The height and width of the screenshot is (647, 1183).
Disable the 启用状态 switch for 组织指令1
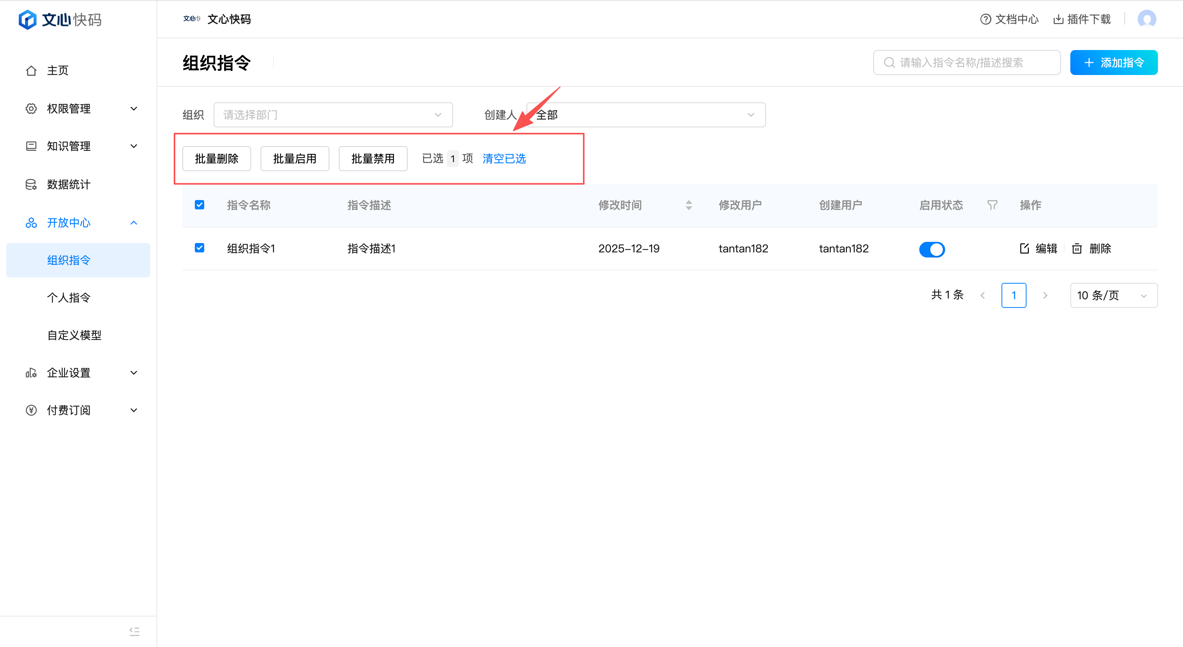click(932, 249)
